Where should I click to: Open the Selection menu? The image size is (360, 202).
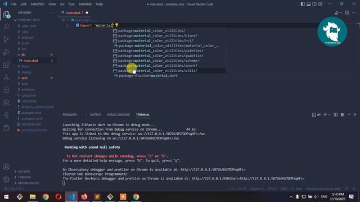(38, 4)
